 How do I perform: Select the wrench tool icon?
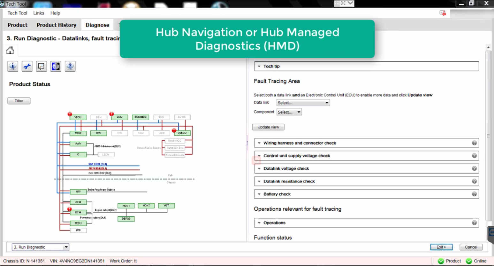coord(27,66)
